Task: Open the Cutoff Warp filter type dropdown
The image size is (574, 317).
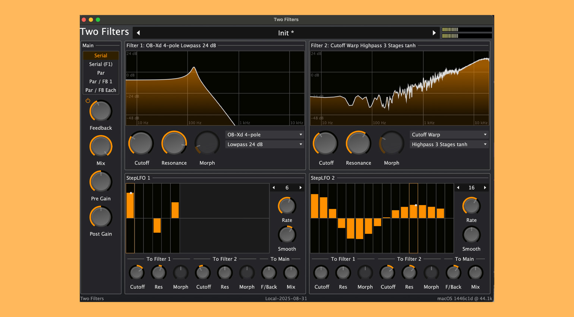Action: [x=449, y=135]
